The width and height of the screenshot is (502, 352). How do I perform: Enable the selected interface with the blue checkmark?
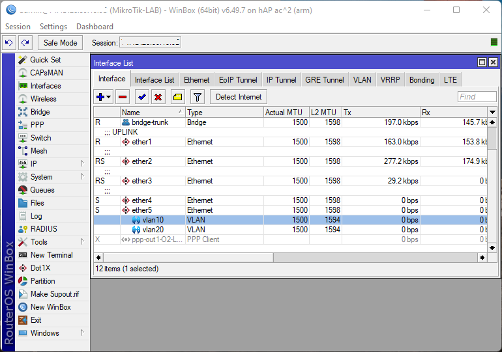coord(142,97)
